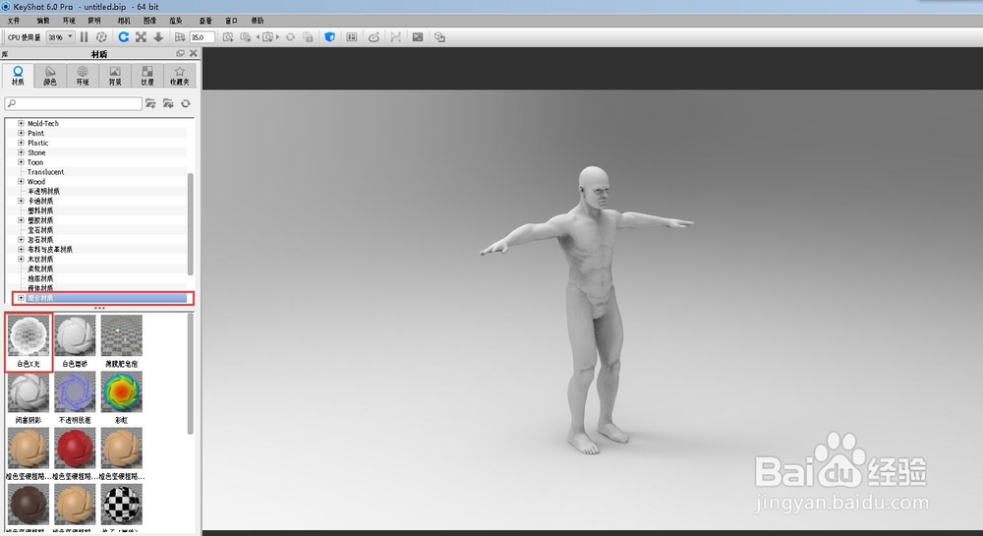Image resolution: width=983 pixels, height=536 pixels.
Task: Open the 文件 menu
Action: point(13,21)
